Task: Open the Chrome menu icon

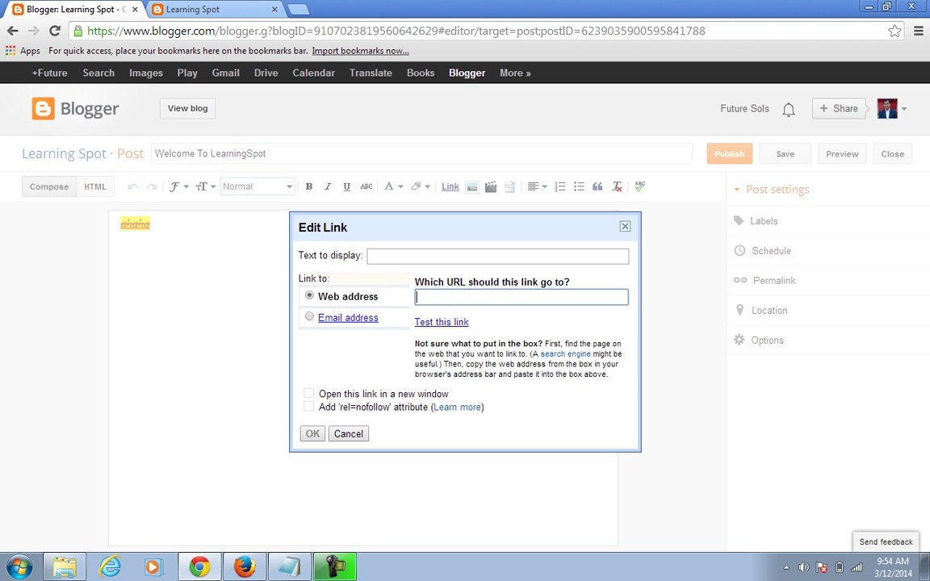Action: click(x=918, y=31)
